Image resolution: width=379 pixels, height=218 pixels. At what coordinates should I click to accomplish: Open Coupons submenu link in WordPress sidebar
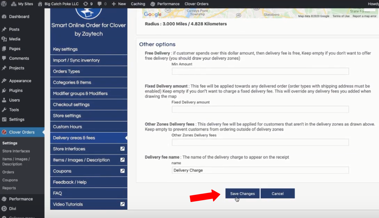coord(10,180)
